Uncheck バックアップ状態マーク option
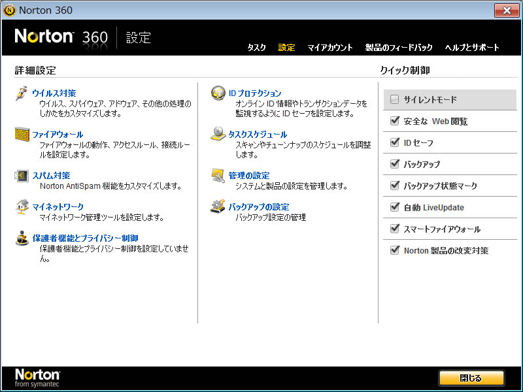The image size is (523, 392). [394, 186]
